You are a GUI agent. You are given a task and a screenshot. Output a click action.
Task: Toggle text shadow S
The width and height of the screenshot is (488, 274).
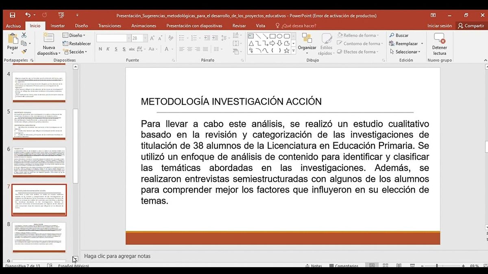[124, 49]
